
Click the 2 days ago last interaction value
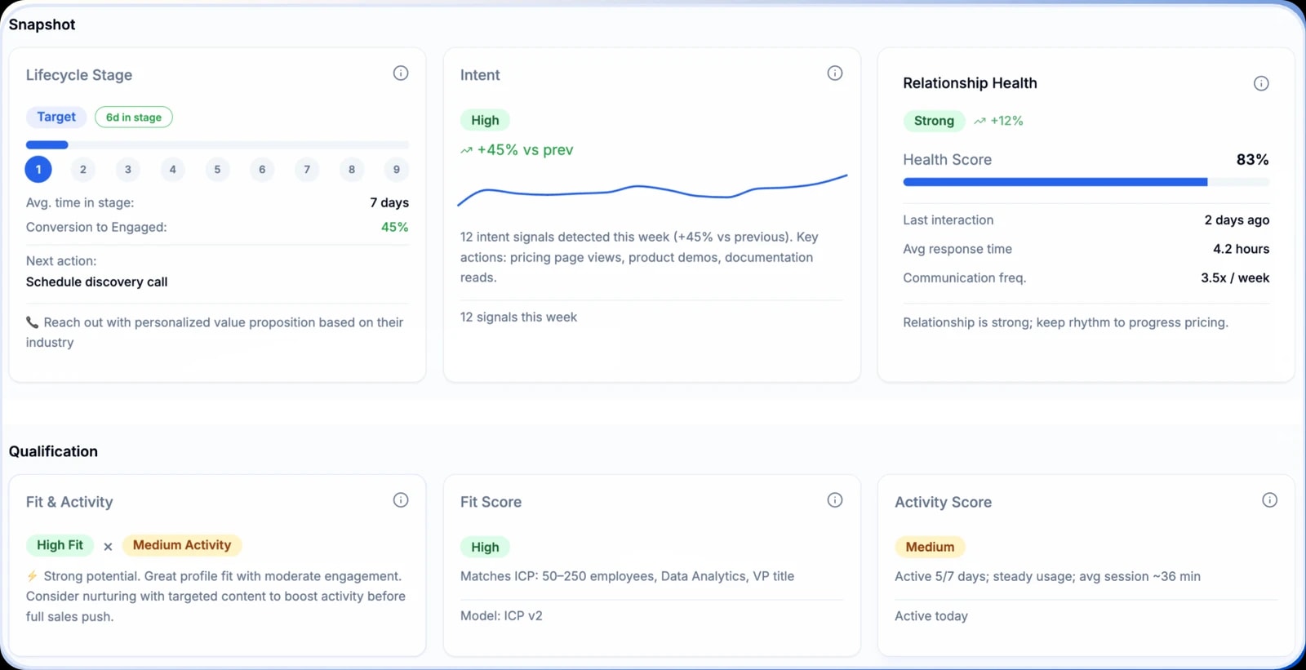coord(1237,220)
